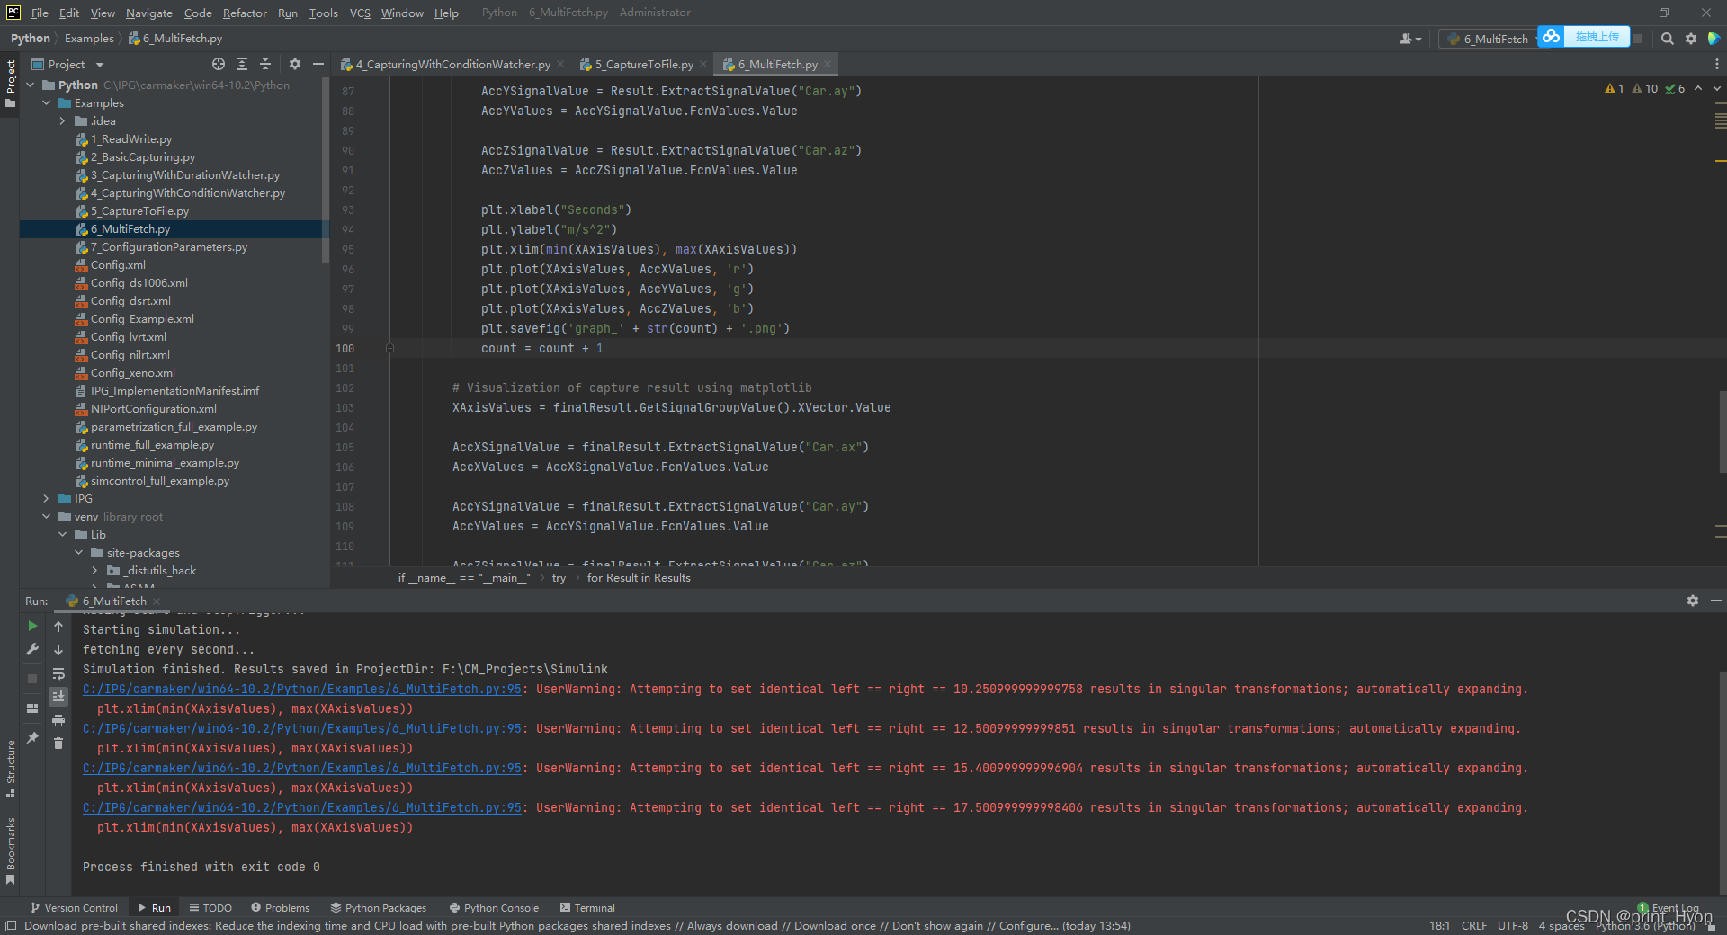
Task: Click the Code With Me user icon
Action: 1409,39
